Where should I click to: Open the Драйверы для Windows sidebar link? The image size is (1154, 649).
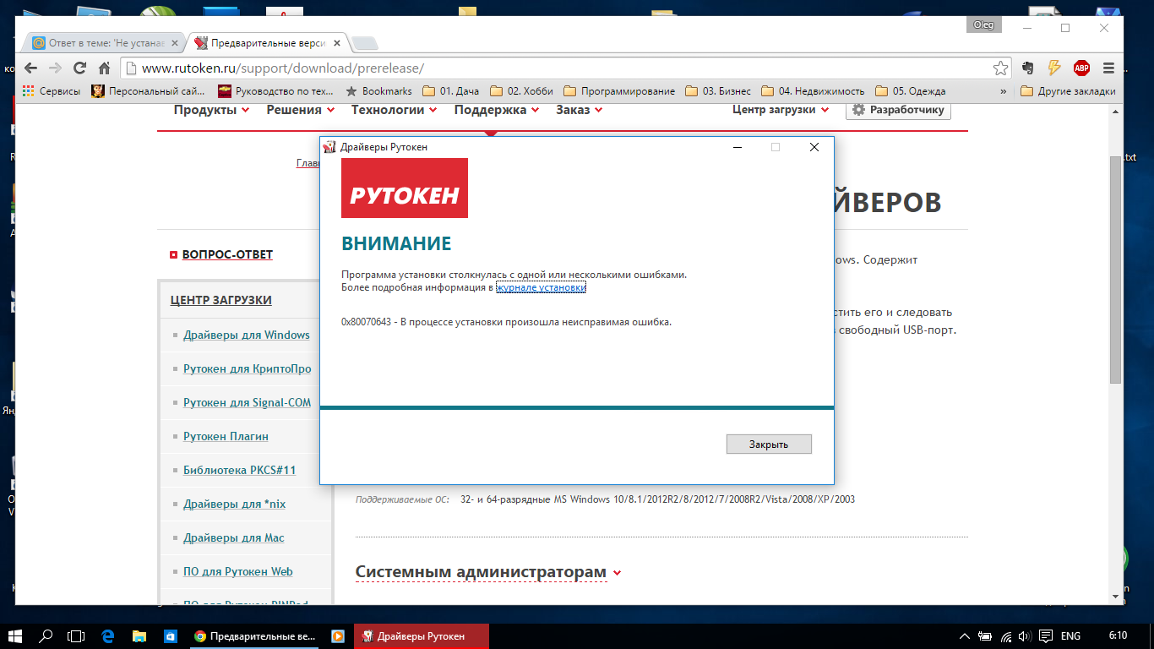[x=246, y=335]
